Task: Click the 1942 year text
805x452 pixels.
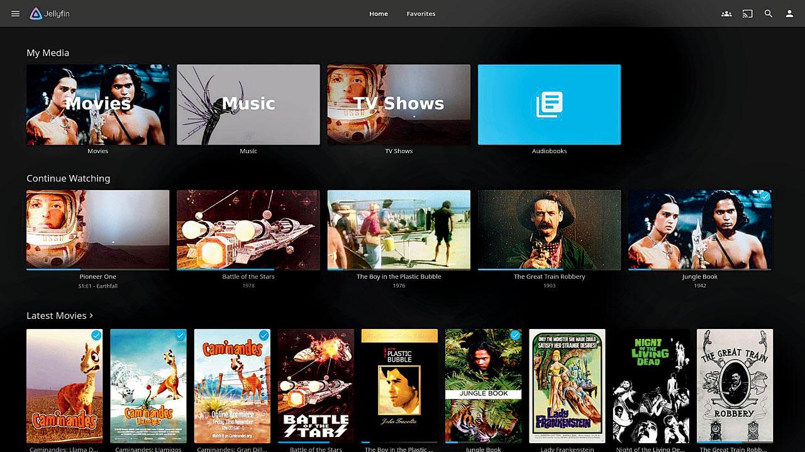Action: [x=700, y=286]
